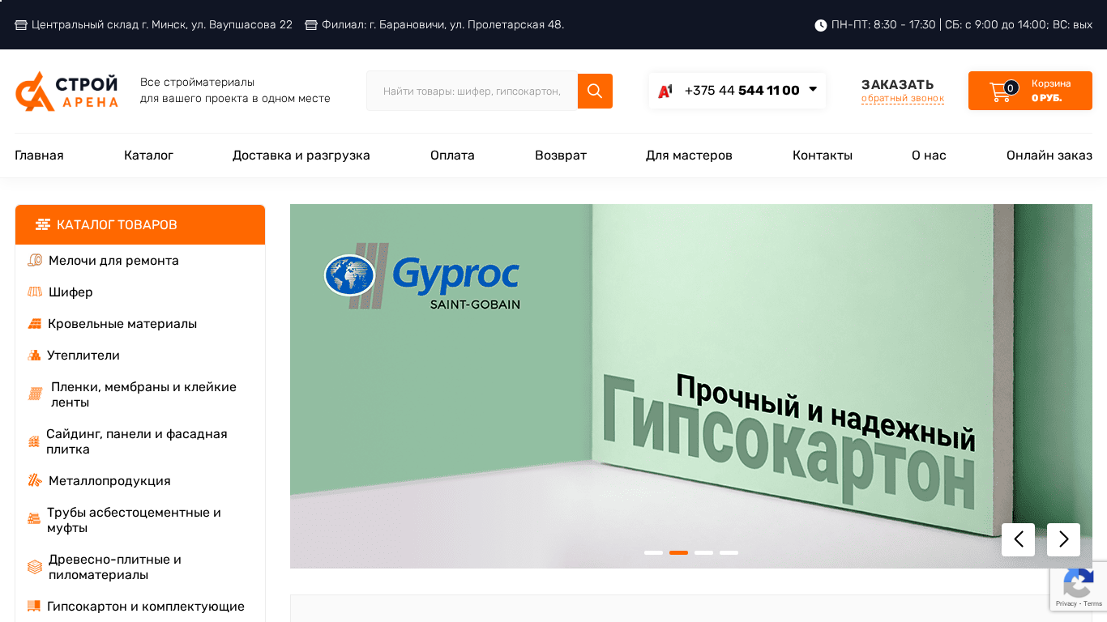
Task: Open the Мелочи для ремонта category
Action: coord(113,261)
